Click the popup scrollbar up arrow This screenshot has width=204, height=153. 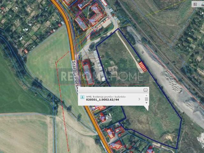coord(146,95)
